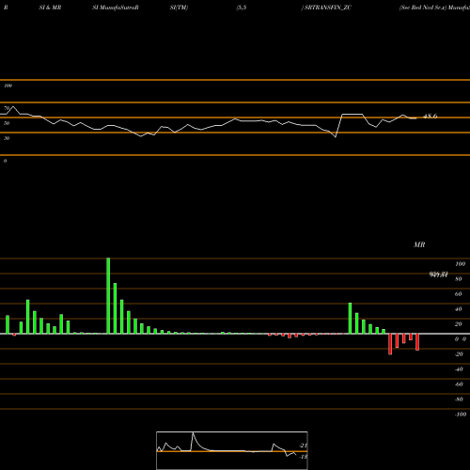470x470 pixels.
Task: Open the mini overview chart thumbnail
Action: pos(232,450)
